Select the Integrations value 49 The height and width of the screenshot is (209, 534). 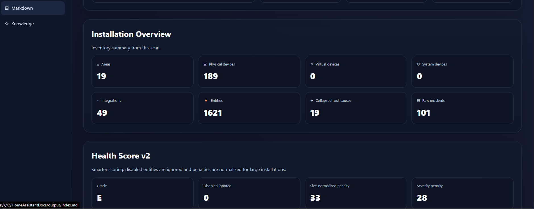[x=102, y=113]
